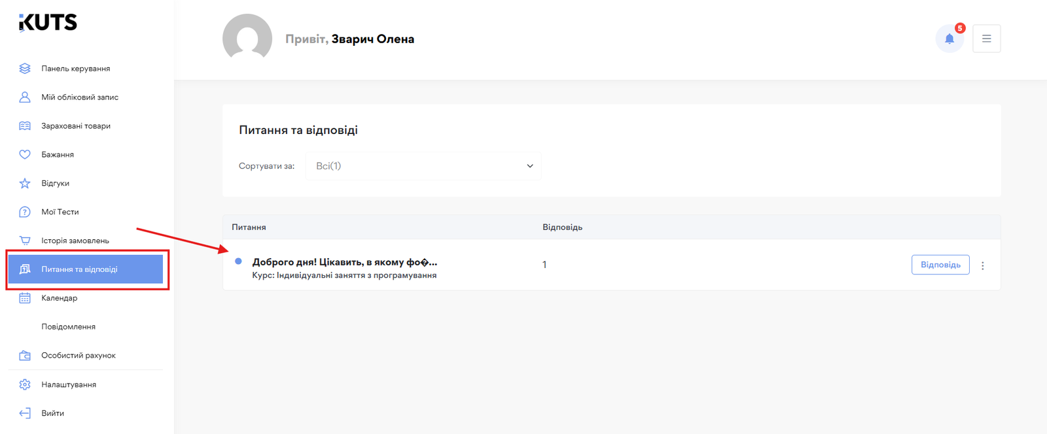
Task: Click the star icon beside Відгуки
Action: [25, 184]
